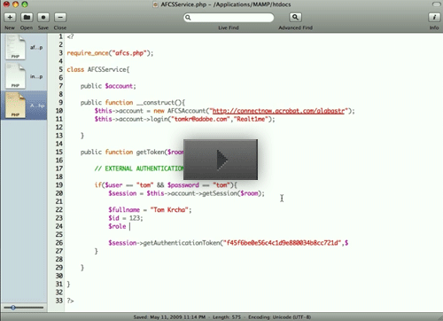
Task: Open a file with the Open folder icon
Action: click(27, 17)
